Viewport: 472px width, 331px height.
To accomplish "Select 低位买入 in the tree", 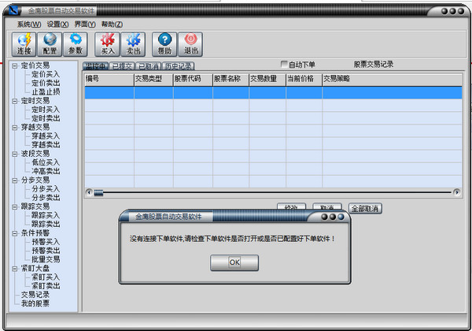I will click(46, 163).
